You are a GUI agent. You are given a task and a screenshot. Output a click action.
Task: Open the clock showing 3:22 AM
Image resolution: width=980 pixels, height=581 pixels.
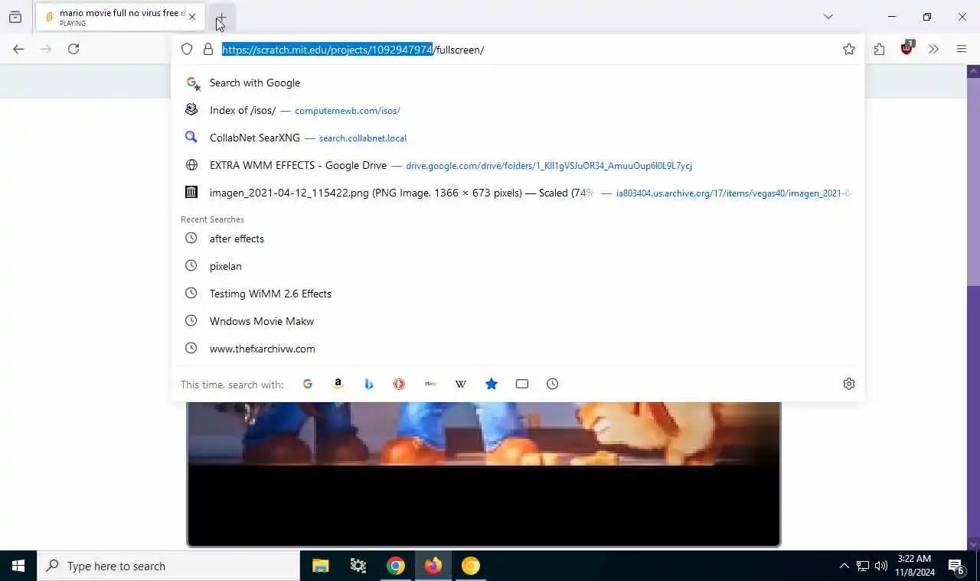914,566
